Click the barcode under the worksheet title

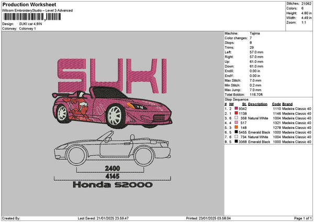31,17
